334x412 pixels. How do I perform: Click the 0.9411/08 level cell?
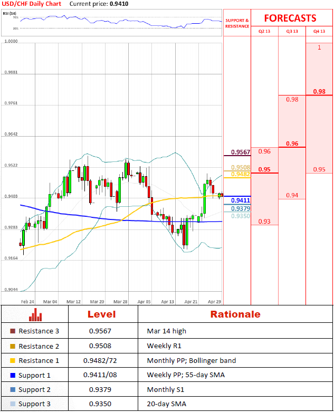pos(100,375)
